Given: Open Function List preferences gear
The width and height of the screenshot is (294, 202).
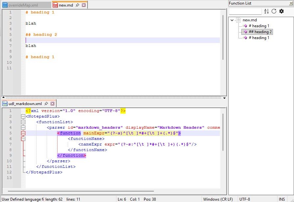Looking at the screenshot, I should [x=282, y=11].
